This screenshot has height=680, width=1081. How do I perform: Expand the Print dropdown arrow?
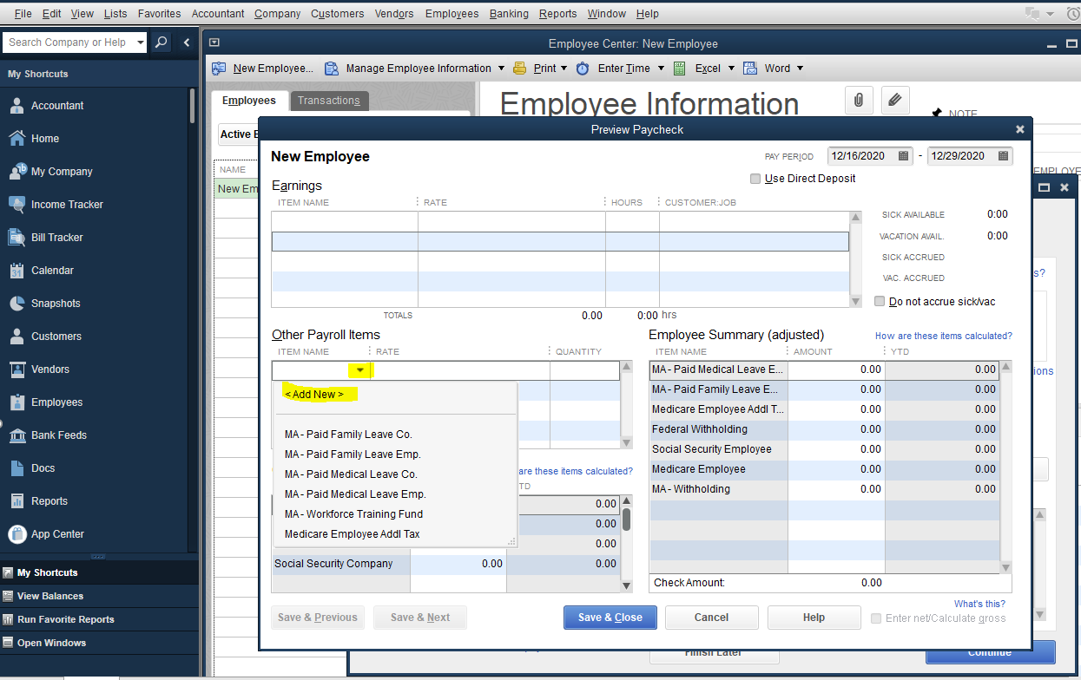(x=564, y=68)
